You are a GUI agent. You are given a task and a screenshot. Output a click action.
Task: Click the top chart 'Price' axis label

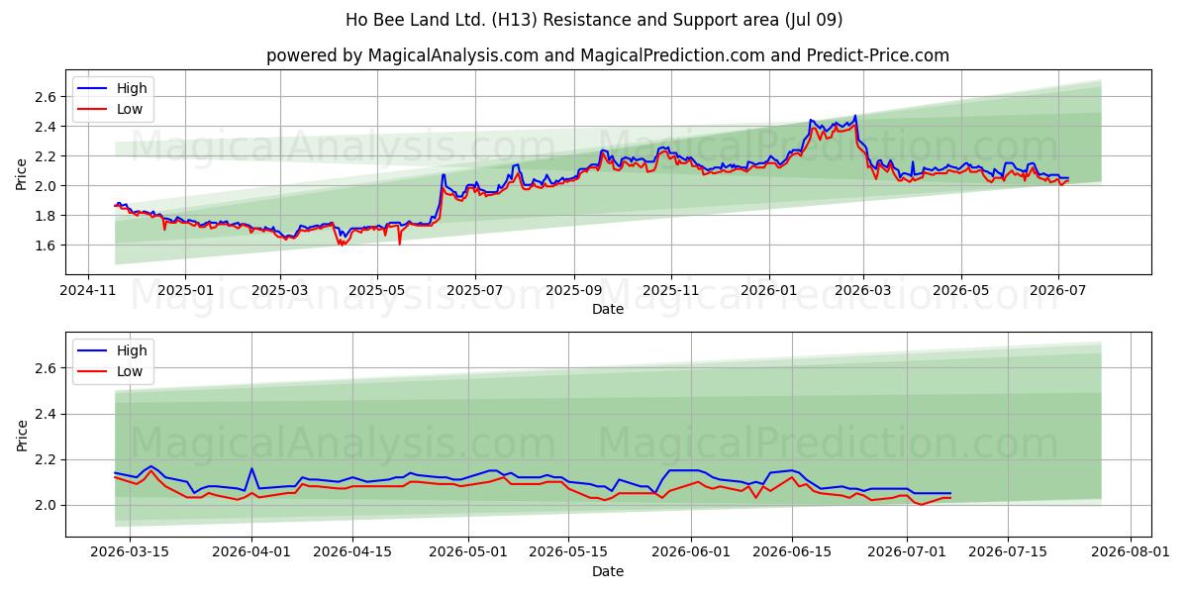tap(23, 172)
